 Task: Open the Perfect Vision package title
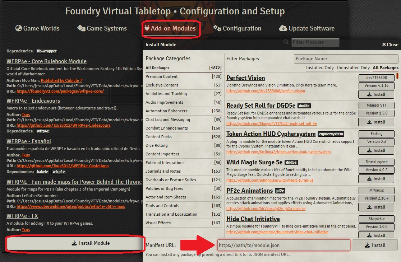tap(245, 78)
